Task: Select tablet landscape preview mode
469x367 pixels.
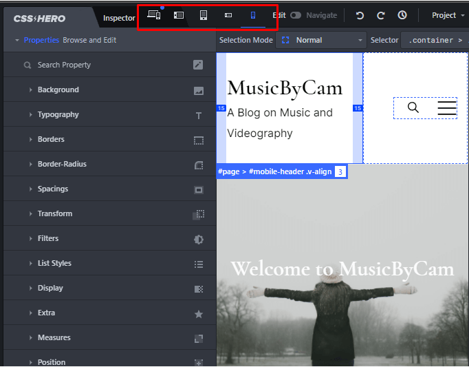Action: pyautogui.click(x=179, y=15)
